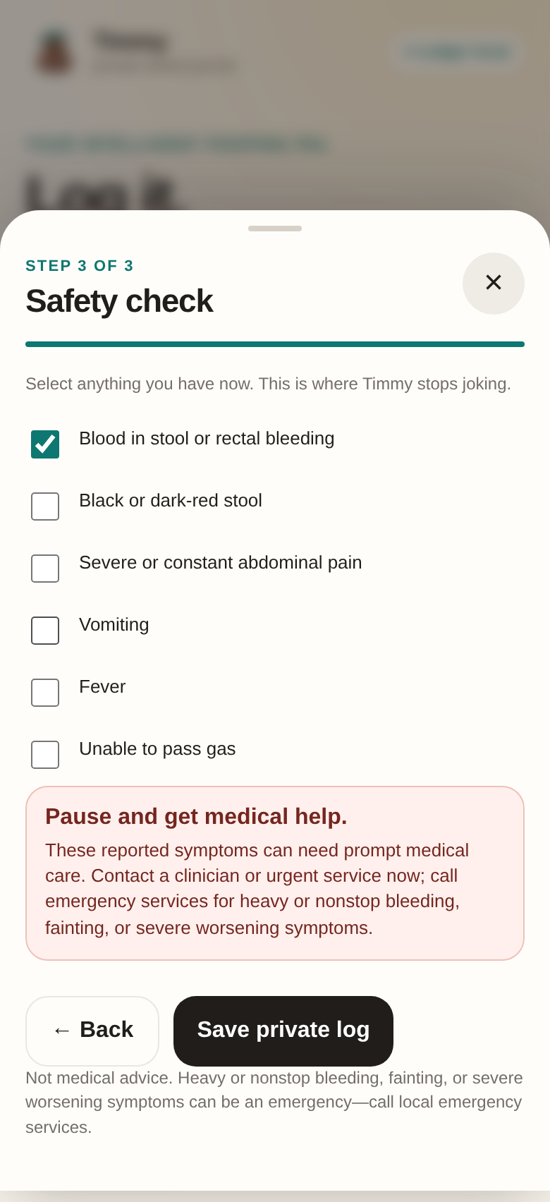Viewport: 550px width, 1202px height.
Task: Tap the blurred Timmy avatar icon
Action: pyautogui.click(x=54, y=51)
